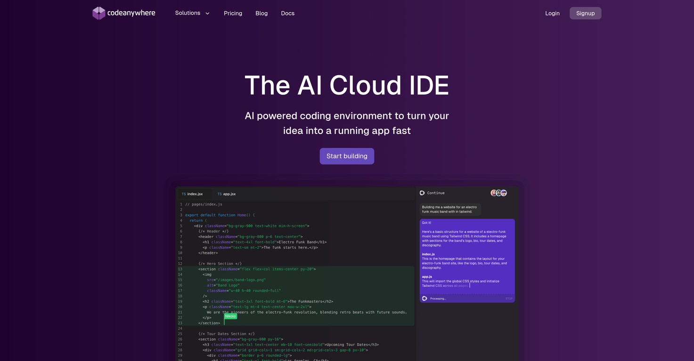Open the Pricing page
Viewport: 694px width, 361px height.
(233, 13)
